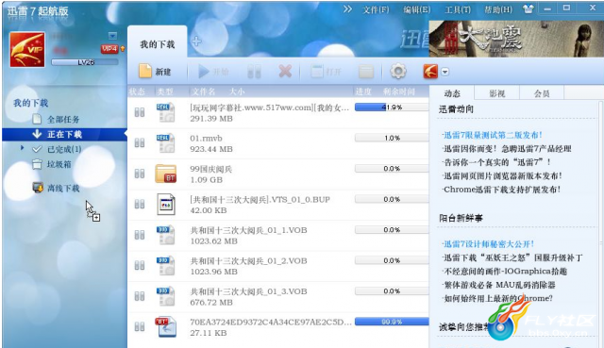
Task: Open the account dropdown arrow near avatar
Action: [x=112, y=36]
